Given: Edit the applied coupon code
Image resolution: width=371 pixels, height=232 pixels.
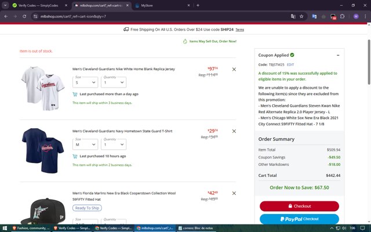Looking at the screenshot, I should tap(290, 64).
